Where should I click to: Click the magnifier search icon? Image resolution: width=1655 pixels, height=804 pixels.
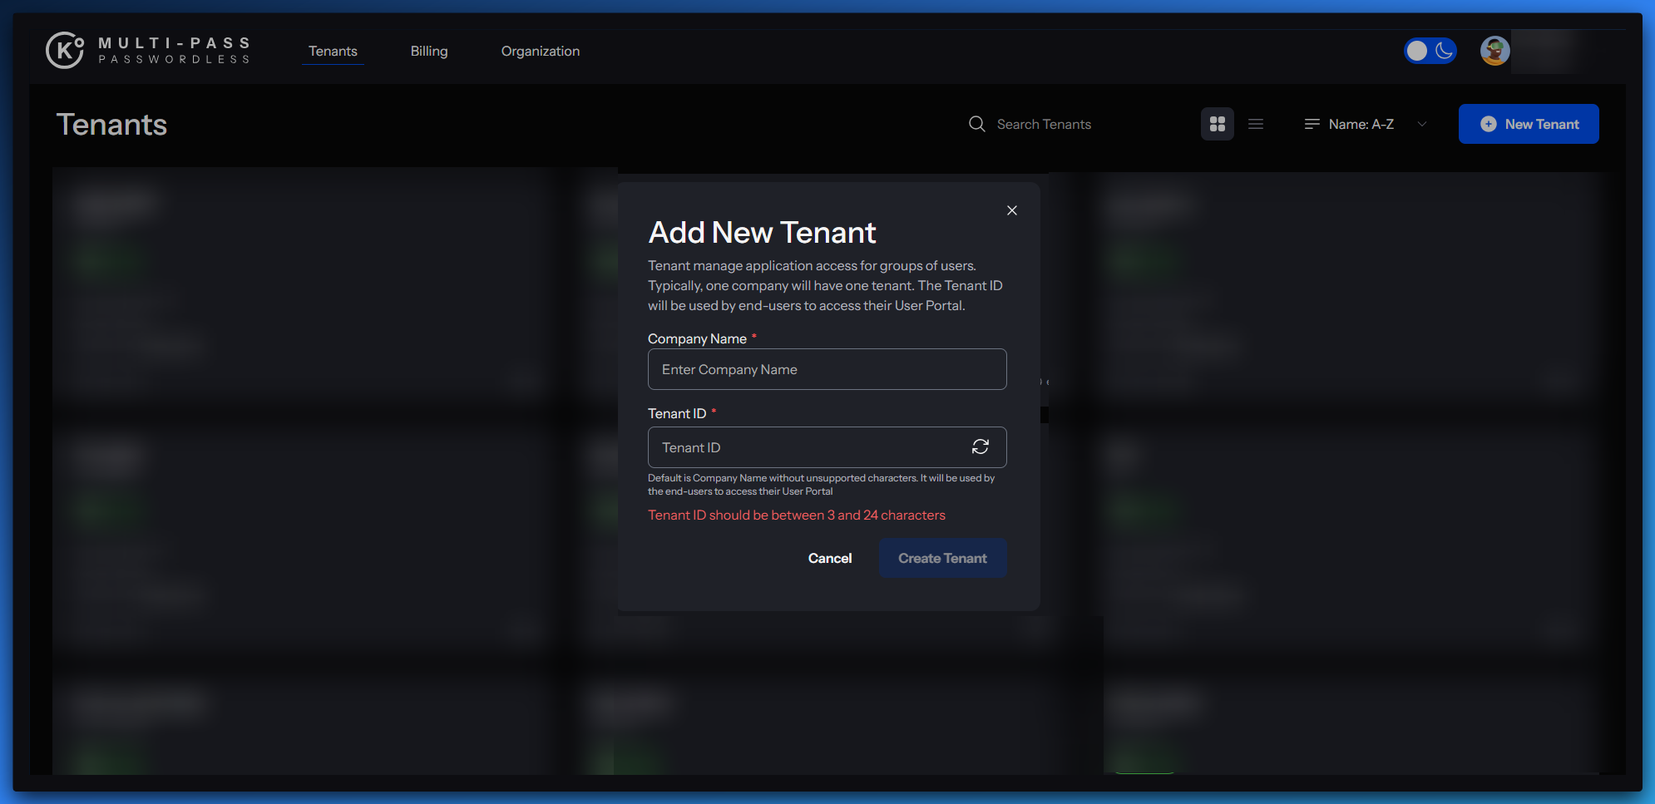(x=977, y=124)
